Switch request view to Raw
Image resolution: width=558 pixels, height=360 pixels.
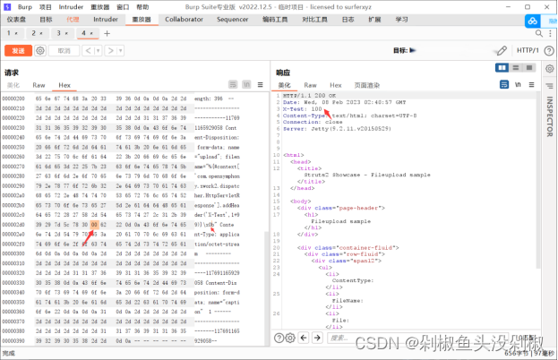pyautogui.click(x=39, y=85)
